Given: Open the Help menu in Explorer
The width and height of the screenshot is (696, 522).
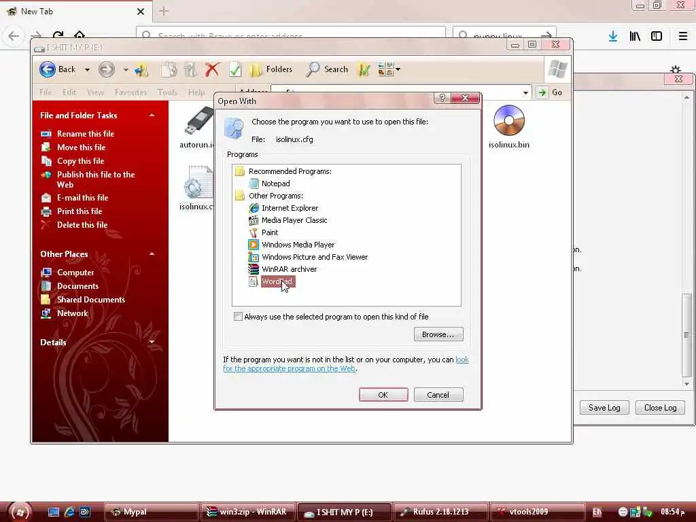Looking at the screenshot, I should tap(196, 92).
